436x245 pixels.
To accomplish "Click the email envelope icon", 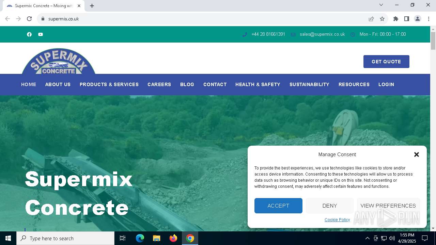I will click(x=293, y=34).
